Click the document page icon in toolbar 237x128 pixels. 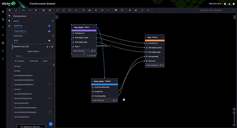[122, 10]
